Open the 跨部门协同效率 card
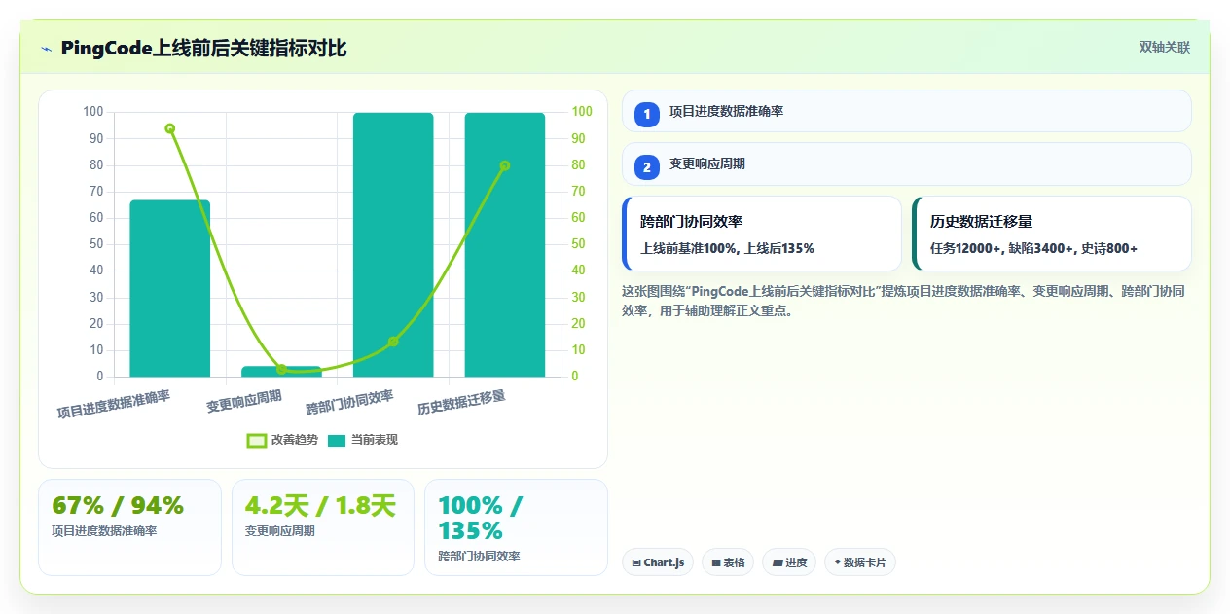Image resolution: width=1230 pixels, height=614 pixels. point(762,234)
